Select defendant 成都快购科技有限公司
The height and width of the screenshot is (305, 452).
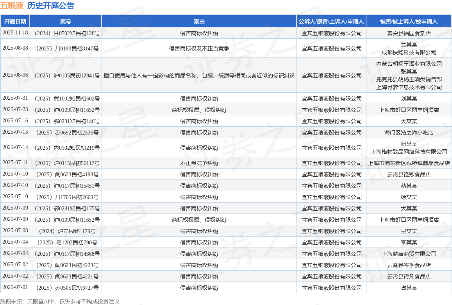click(x=409, y=52)
